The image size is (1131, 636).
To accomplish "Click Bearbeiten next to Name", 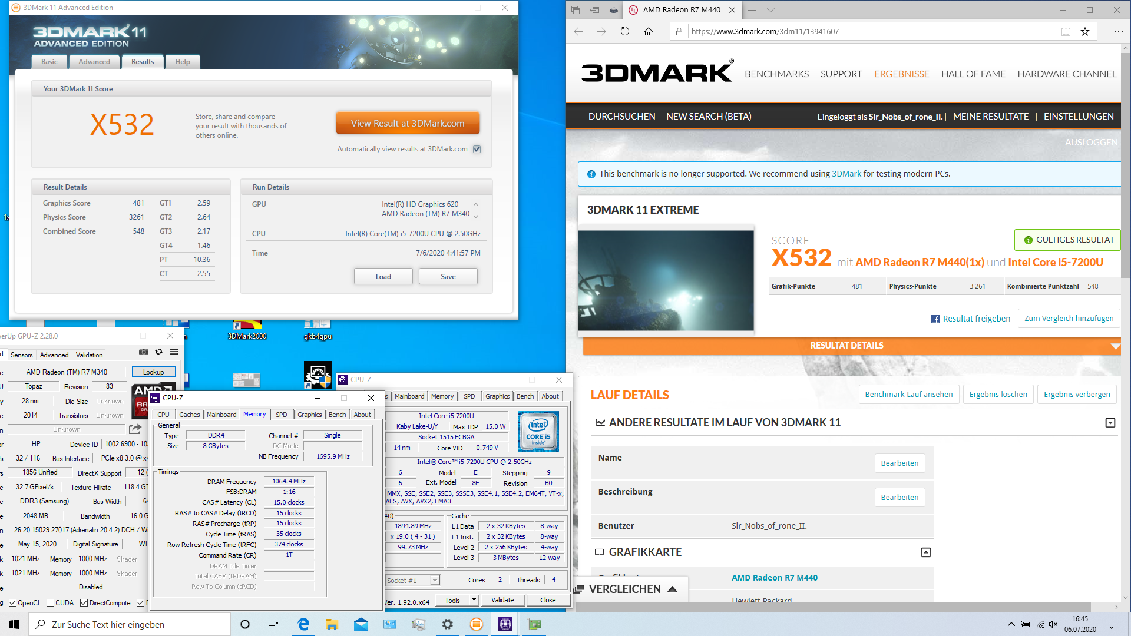I will tap(899, 463).
